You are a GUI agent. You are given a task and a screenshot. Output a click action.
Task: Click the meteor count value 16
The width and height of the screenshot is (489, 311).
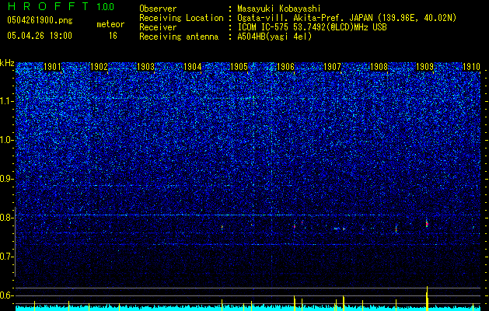coord(113,36)
